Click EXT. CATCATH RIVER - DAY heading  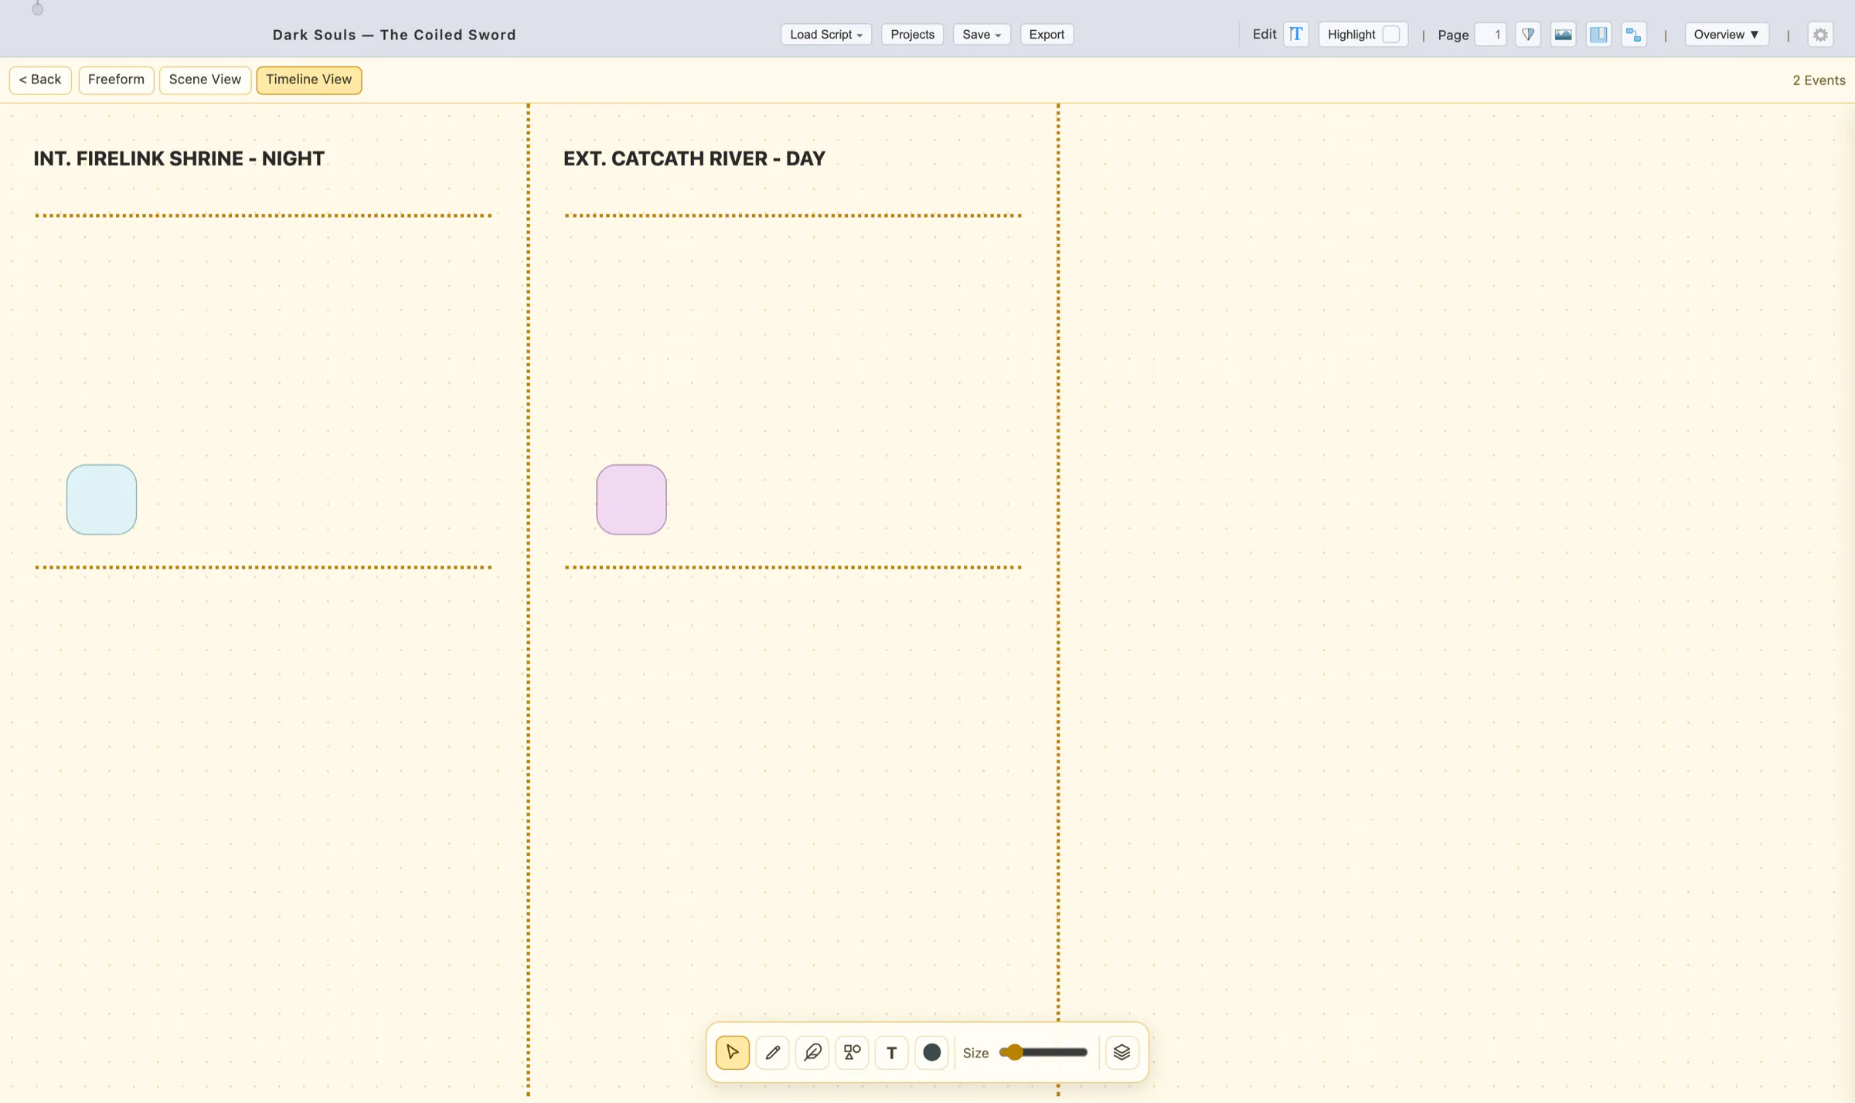(694, 158)
